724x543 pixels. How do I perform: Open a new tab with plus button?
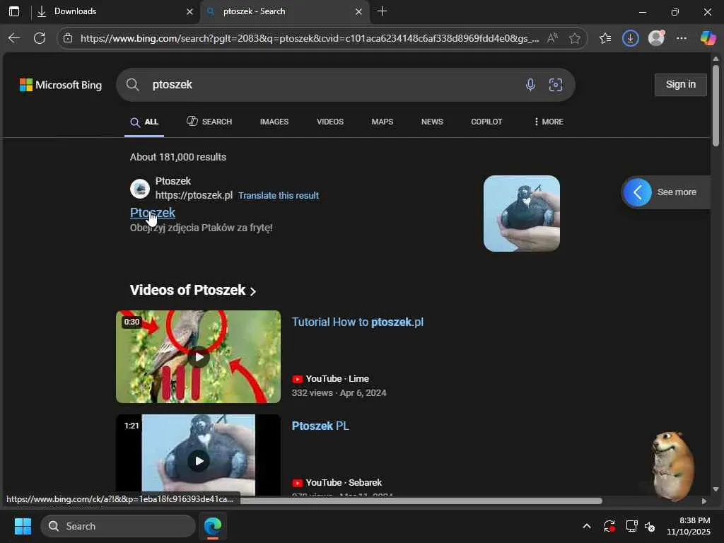tap(382, 11)
